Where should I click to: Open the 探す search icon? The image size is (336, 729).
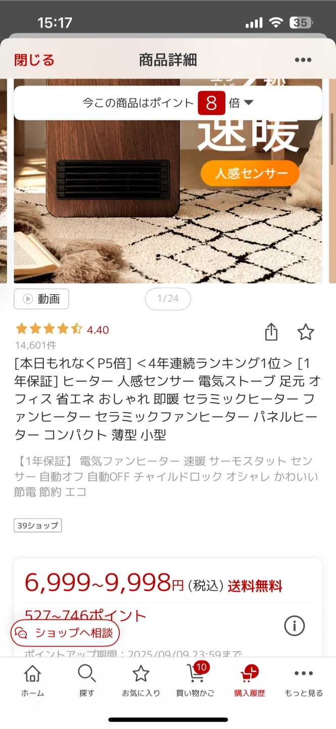point(86,681)
